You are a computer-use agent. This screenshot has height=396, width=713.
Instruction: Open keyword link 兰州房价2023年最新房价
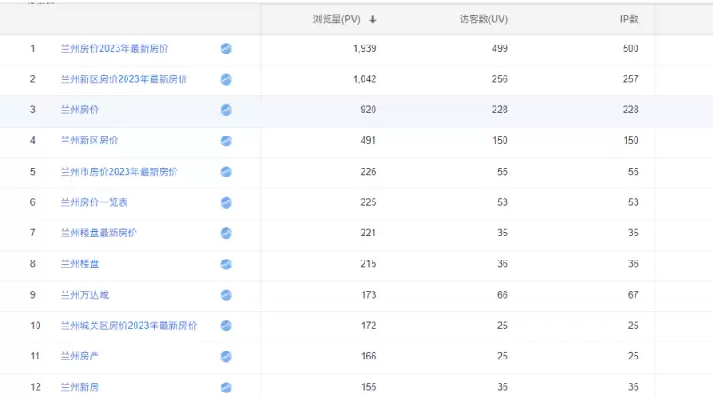pos(114,48)
